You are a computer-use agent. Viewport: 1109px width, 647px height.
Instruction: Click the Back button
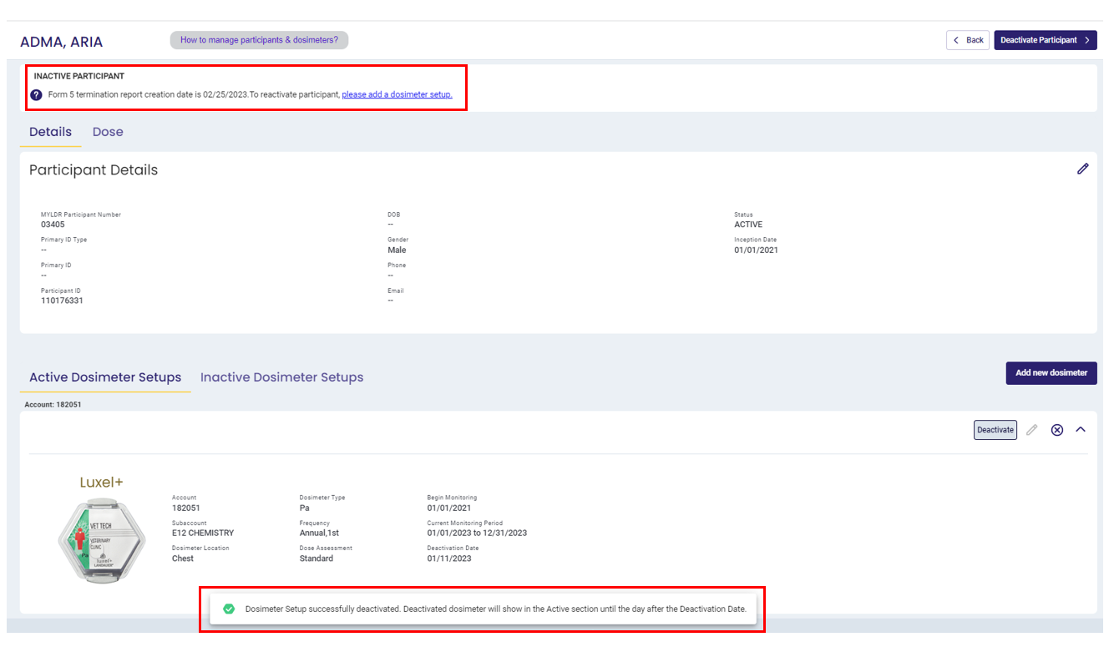point(968,39)
